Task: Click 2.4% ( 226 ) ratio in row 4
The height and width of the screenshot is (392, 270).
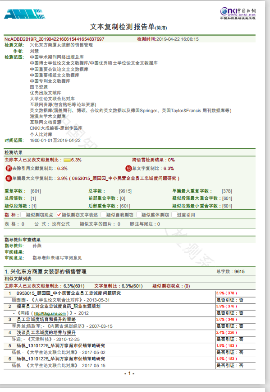Action: (x=226, y=332)
